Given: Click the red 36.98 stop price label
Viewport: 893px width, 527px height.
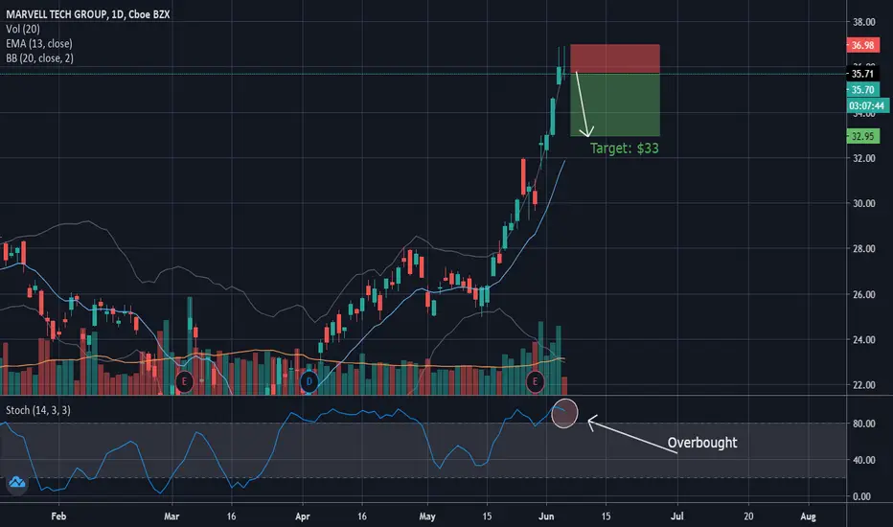Looking at the screenshot, I should coord(862,45).
